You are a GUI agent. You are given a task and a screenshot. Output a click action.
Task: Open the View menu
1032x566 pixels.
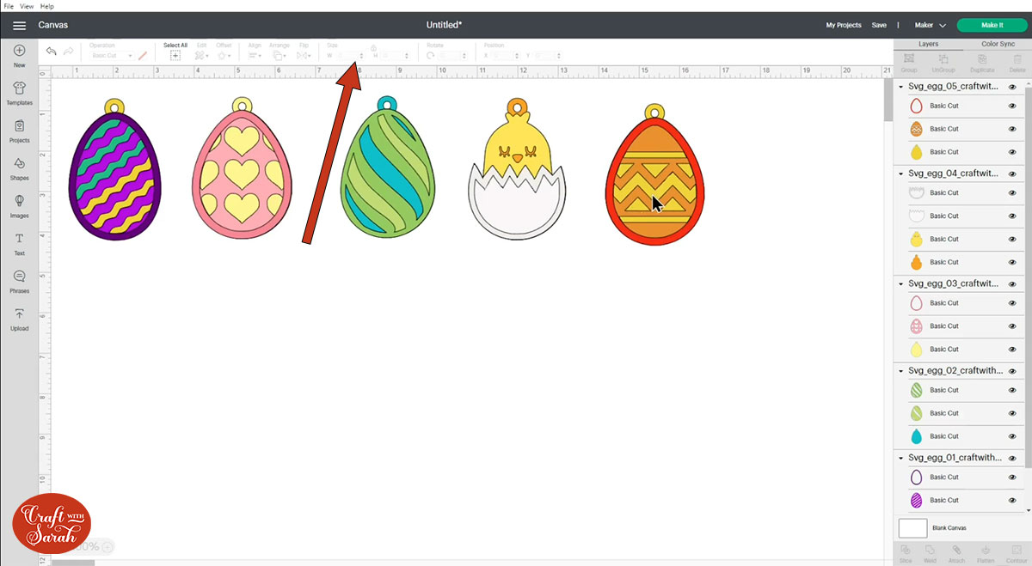point(26,5)
